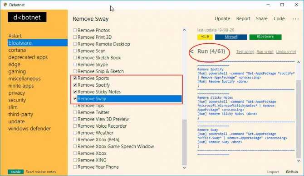Click the Debotnet title bar app icon
Image resolution: width=304 pixels, height=176 pixels.
coord(5,5)
